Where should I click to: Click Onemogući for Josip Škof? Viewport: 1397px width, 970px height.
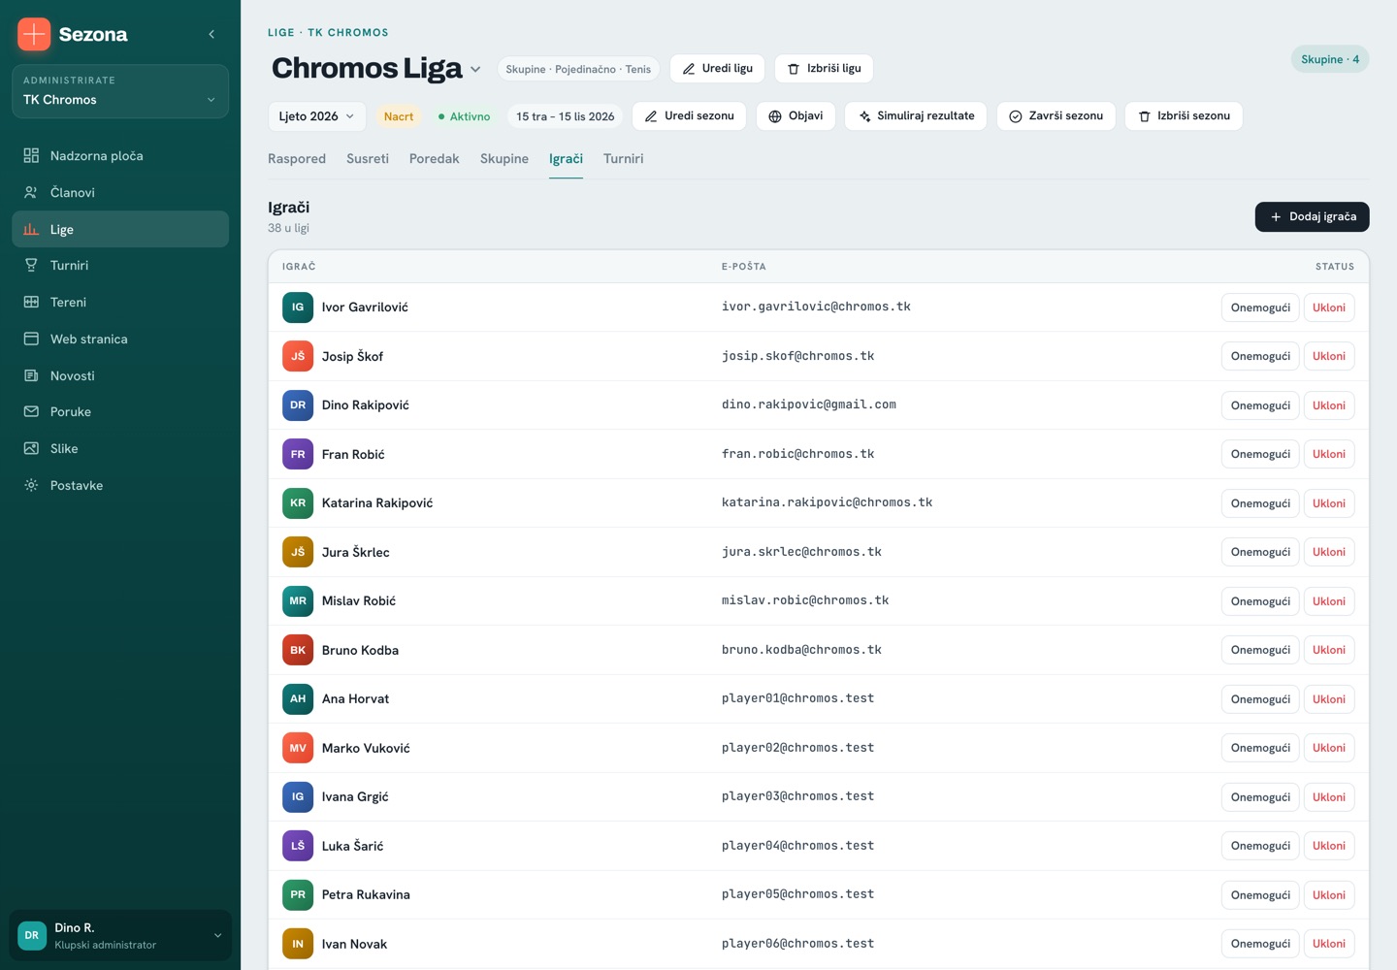tap(1260, 356)
